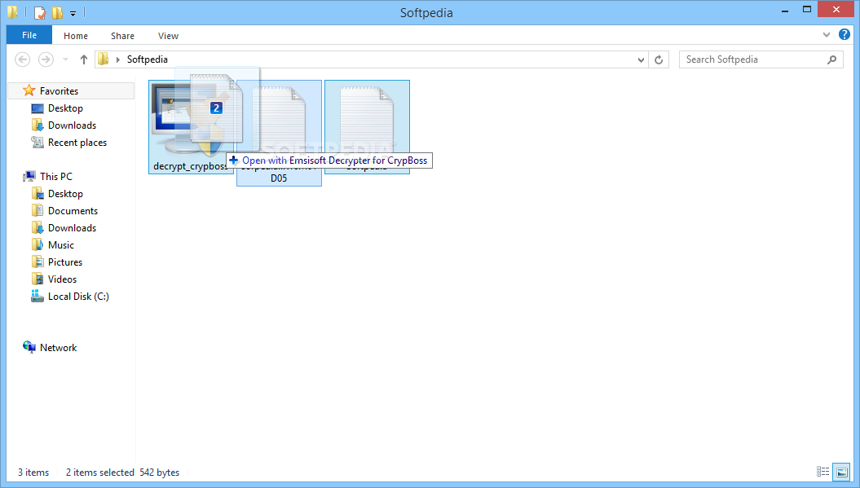
Task: Open Desktop under This PC
Action: pos(65,194)
